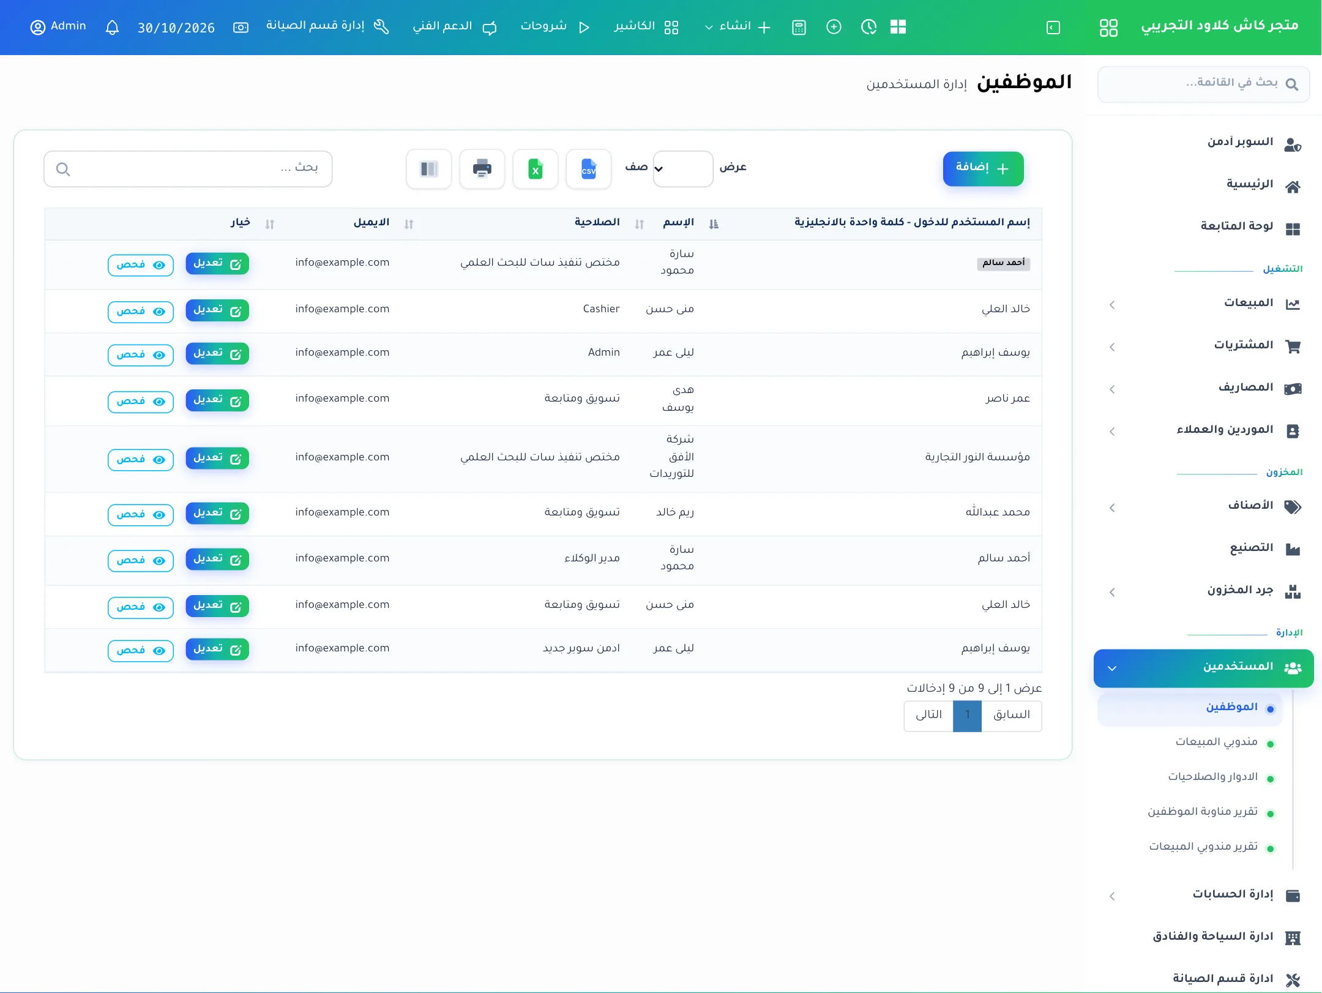This screenshot has height=993, width=1322.
Task: Click فحص view button for مؤسسة النور التجارية row
Action: pos(141,460)
